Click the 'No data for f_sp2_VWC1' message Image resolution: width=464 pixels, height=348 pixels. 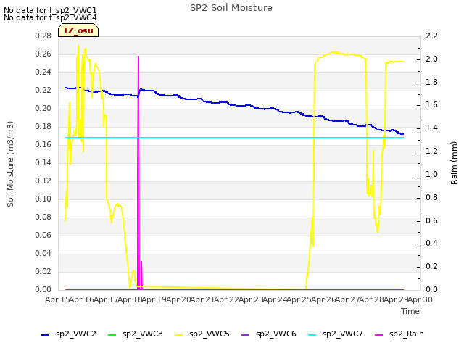pyautogui.click(x=50, y=10)
